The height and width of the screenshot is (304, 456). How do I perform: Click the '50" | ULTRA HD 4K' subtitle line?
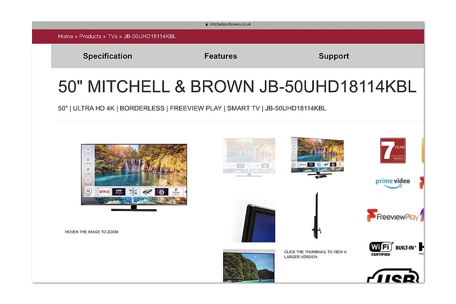pyautogui.click(x=192, y=109)
